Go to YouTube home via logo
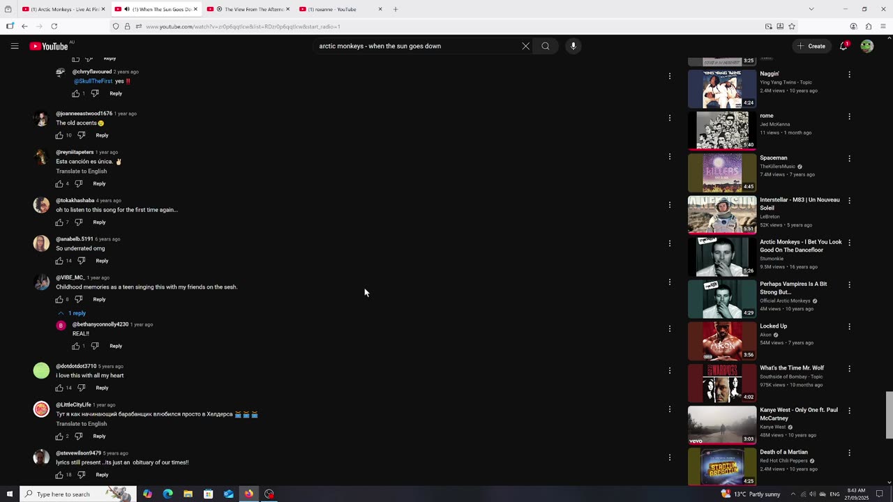 [49, 46]
